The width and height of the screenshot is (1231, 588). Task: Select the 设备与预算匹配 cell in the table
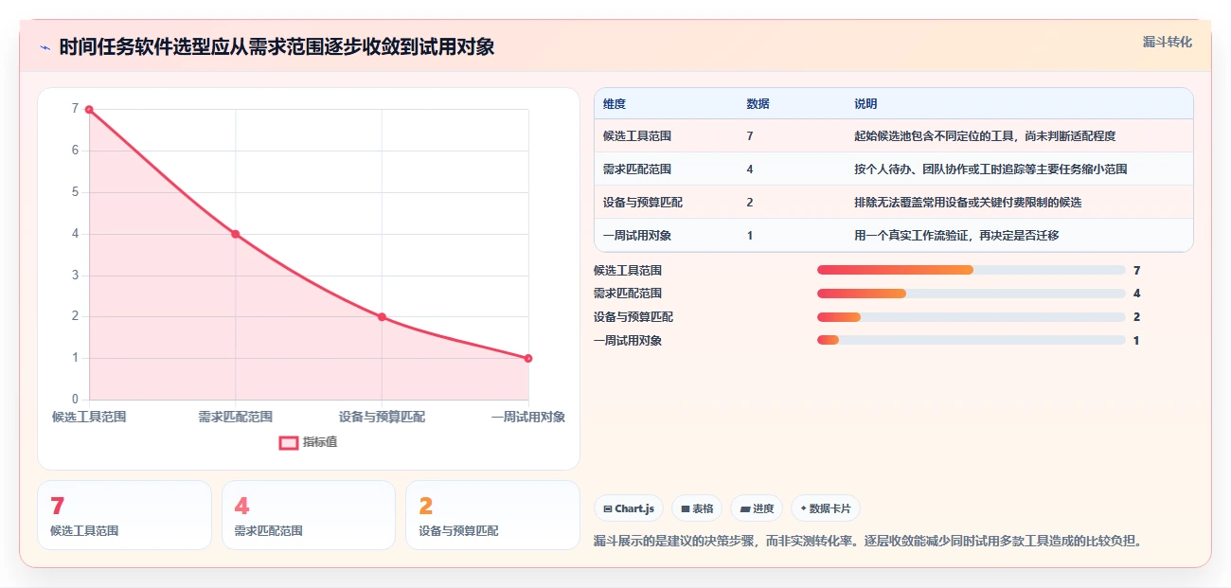coord(643,203)
